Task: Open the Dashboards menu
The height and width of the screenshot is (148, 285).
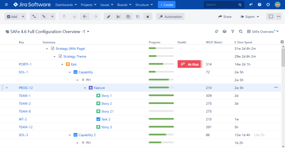Action: pos(66,5)
